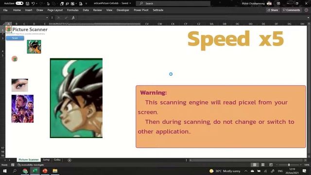Image resolution: width=311 pixels, height=175 pixels.
Task: Go to the Review tab
Action: click(97, 10)
